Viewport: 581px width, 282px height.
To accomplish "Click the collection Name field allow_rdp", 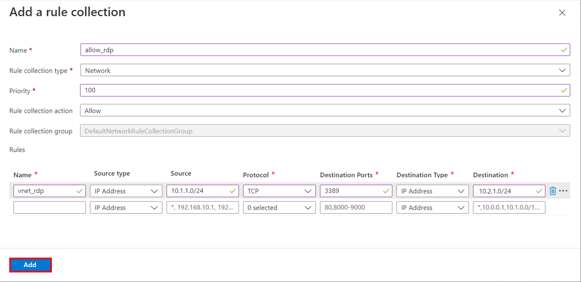I will pyautogui.click(x=325, y=50).
